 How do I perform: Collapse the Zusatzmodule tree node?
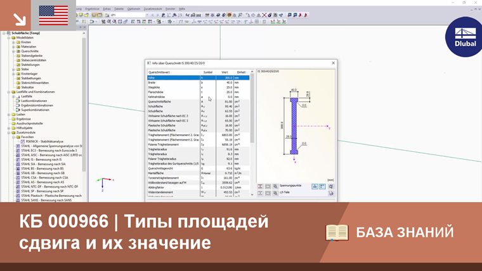pyautogui.click(x=9, y=132)
